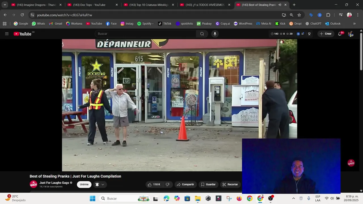Screen dimensions: 363x204
Task: Open the ChatGPT bookmark
Action: [x=313, y=24]
